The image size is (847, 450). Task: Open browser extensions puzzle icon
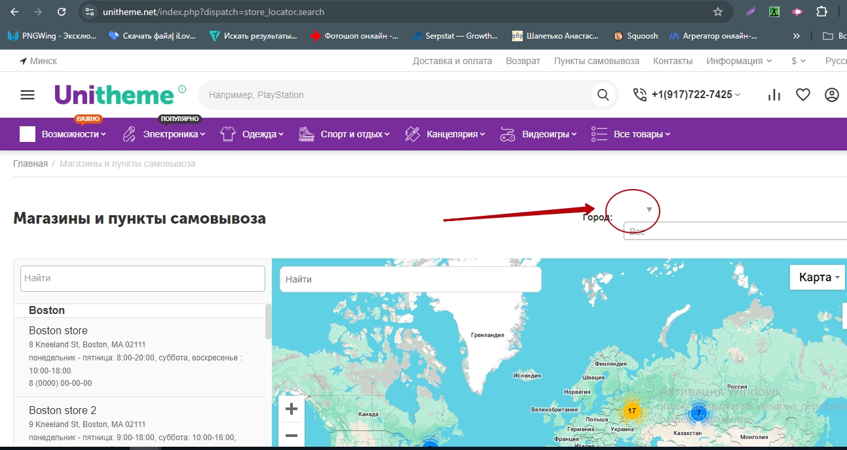point(821,12)
